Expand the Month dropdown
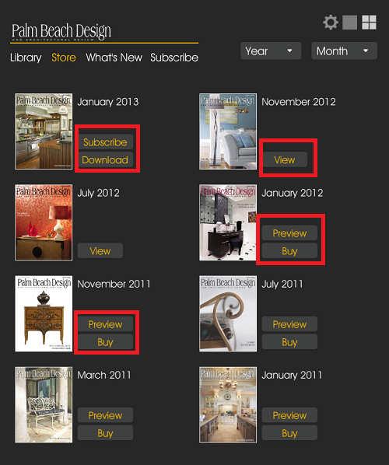389x465 pixels. (x=344, y=51)
